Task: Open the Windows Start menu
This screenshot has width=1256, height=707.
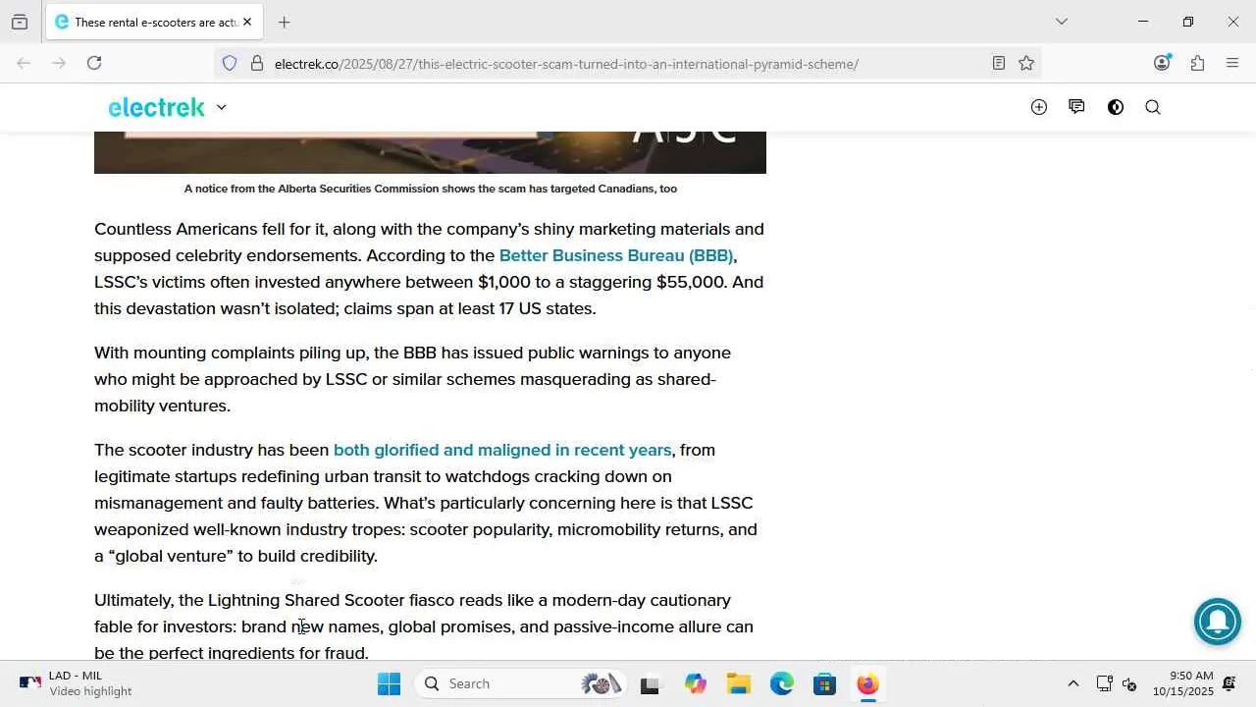Action: tap(389, 683)
